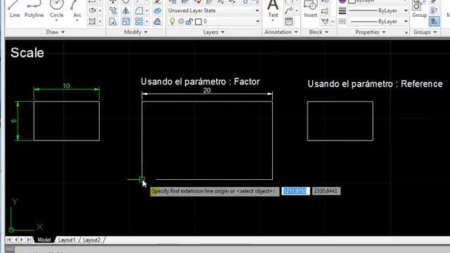Open the ByLayer linetype dropdown
450x253 pixels.
[x=406, y=22]
